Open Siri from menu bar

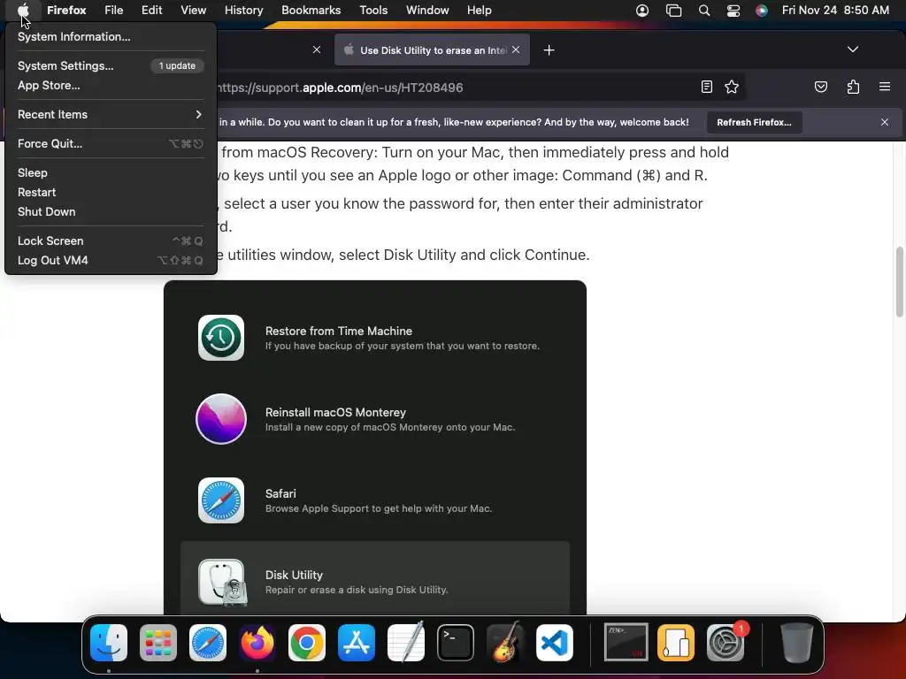762,11
